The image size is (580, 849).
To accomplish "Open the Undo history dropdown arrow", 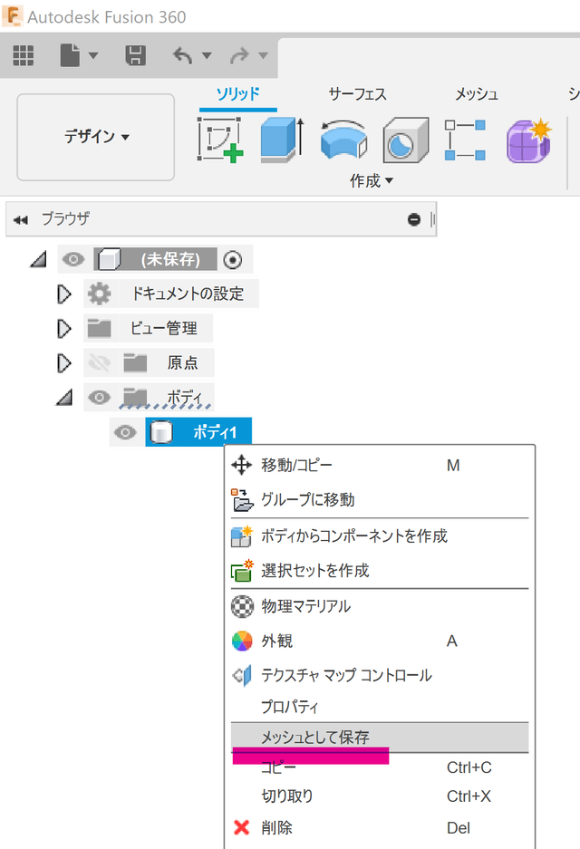I will coord(207,55).
